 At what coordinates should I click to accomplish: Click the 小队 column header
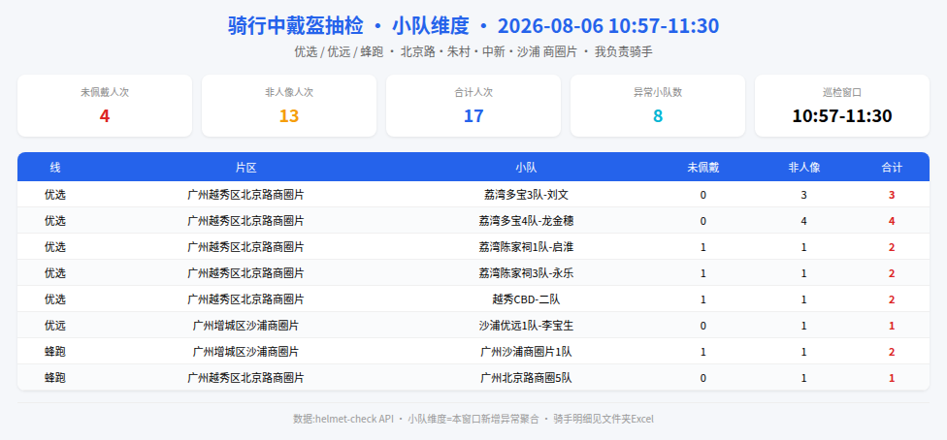[x=526, y=168]
